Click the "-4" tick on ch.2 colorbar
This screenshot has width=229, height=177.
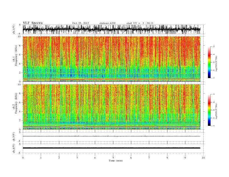click(213, 102)
